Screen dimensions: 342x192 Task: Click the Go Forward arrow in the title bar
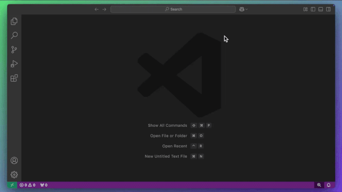tap(104, 9)
